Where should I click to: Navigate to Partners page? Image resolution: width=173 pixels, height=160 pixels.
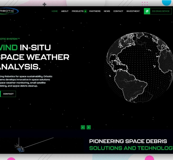pos(95,11)
